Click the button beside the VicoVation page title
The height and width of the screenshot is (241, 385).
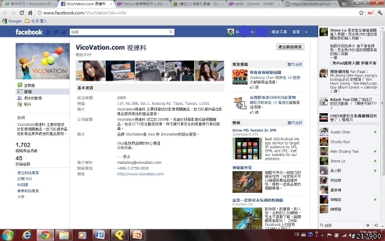290,47
